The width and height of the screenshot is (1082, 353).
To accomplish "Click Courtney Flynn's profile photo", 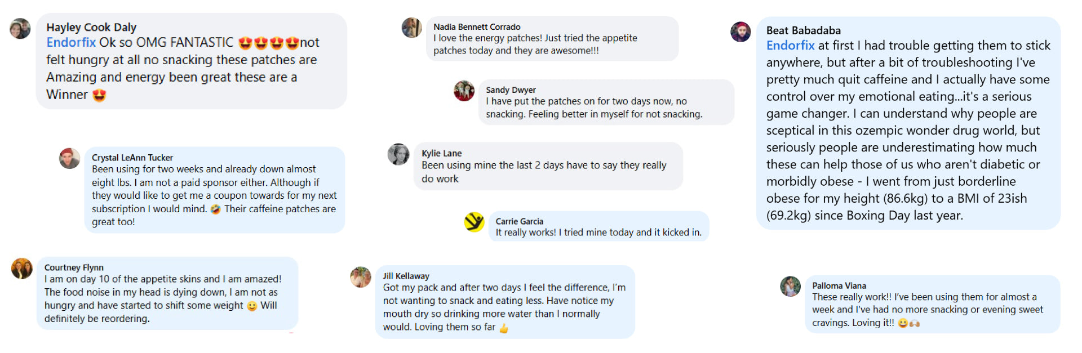I will tap(22, 269).
